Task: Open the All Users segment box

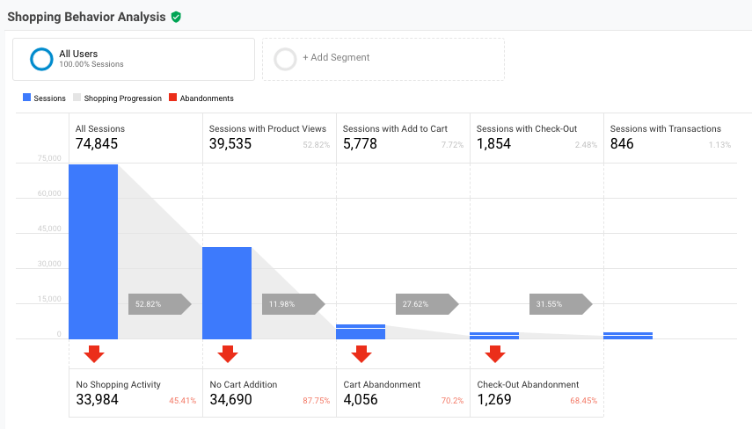Action: tap(134, 59)
